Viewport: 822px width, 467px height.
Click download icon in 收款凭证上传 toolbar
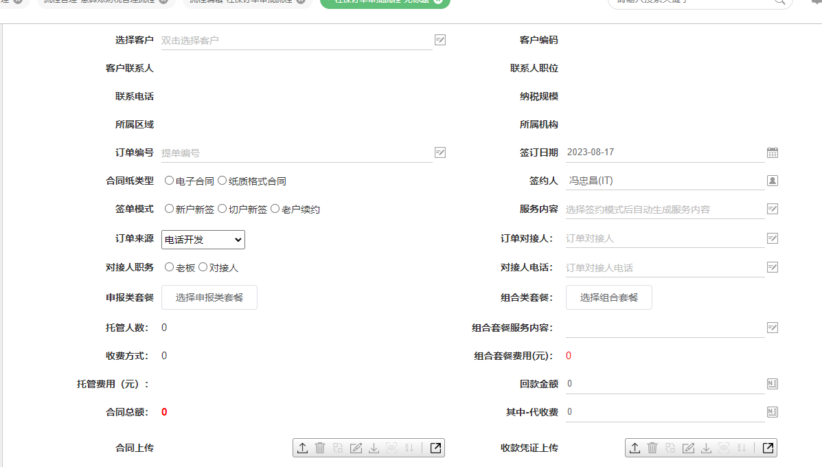coord(706,448)
